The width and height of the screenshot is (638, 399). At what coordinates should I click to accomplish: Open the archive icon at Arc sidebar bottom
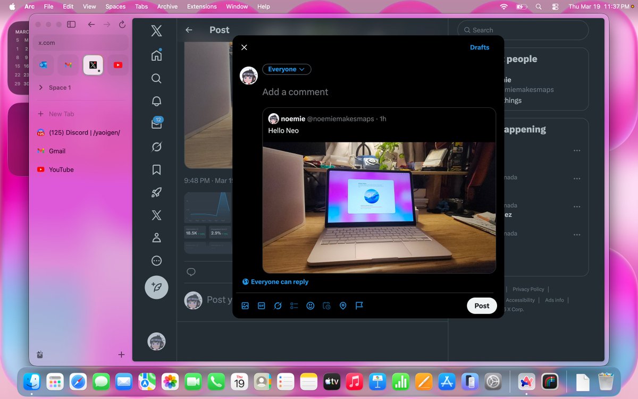pos(40,354)
